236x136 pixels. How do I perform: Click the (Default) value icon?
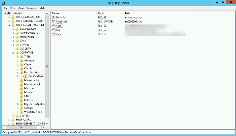(x=53, y=17)
